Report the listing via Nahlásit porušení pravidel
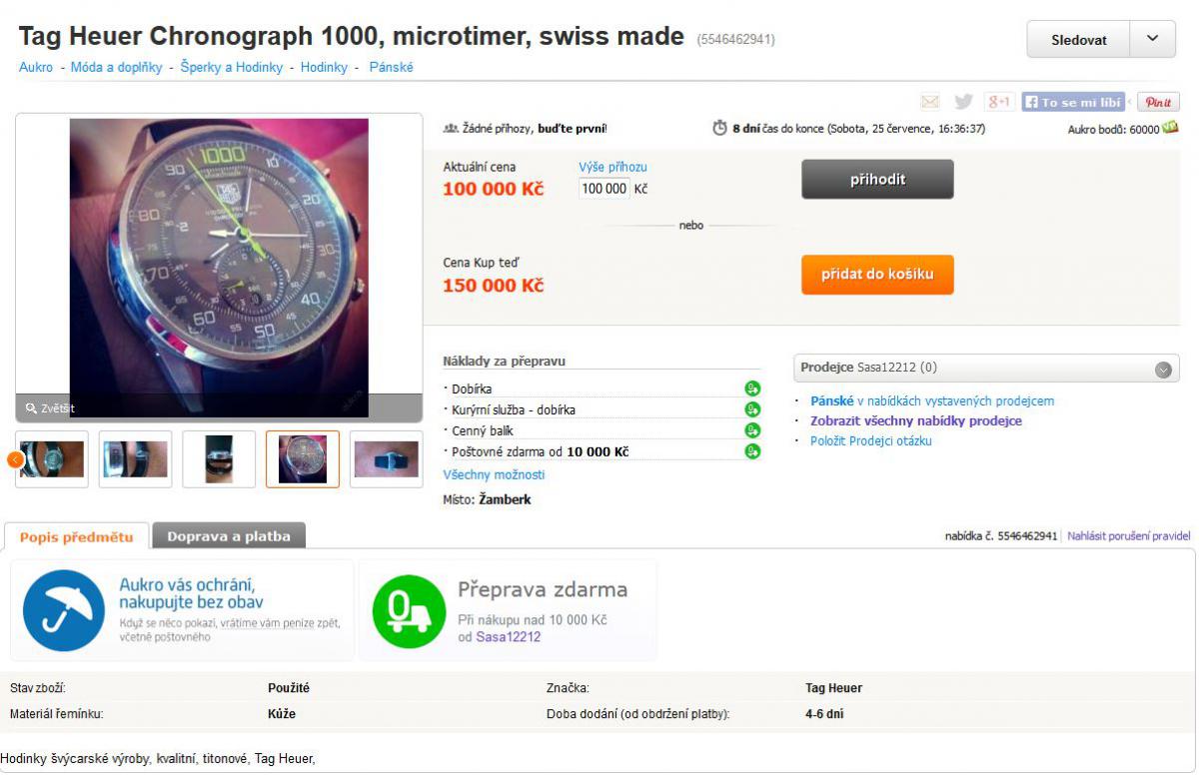Screen dimensions: 1199x778 click(1128, 536)
